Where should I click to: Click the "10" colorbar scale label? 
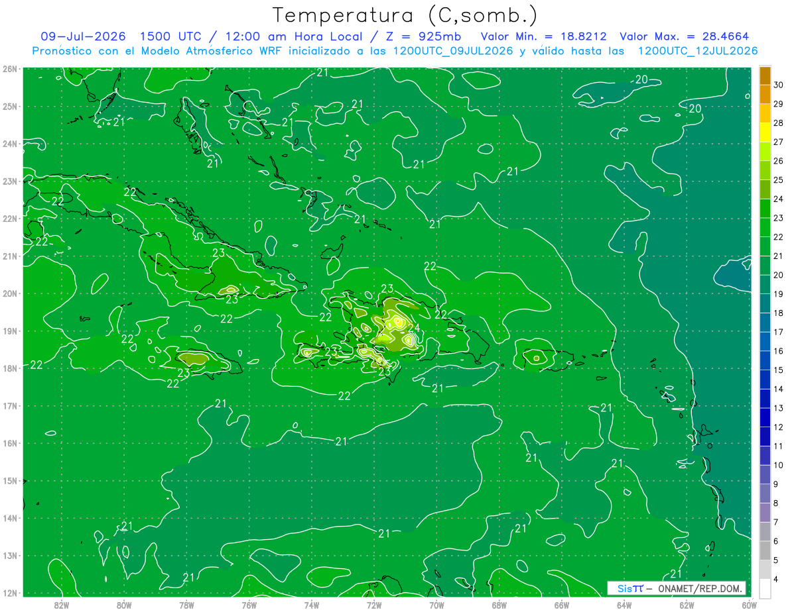coord(779,466)
